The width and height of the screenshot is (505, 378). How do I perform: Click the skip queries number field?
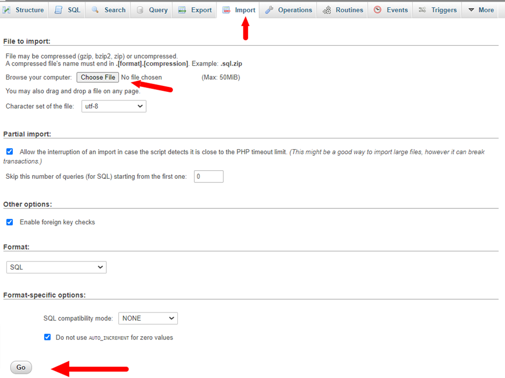click(208, 177)
